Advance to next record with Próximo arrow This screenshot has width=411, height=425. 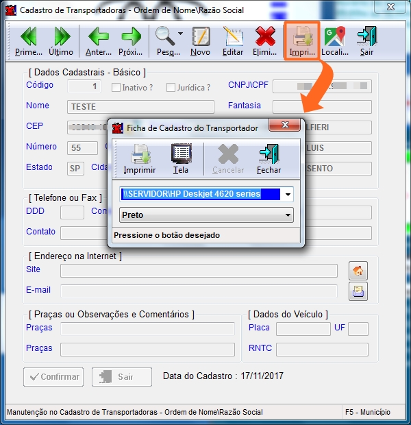pyautogui.click(x=130, y=40)
